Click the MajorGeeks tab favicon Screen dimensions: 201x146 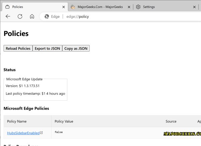73,7
